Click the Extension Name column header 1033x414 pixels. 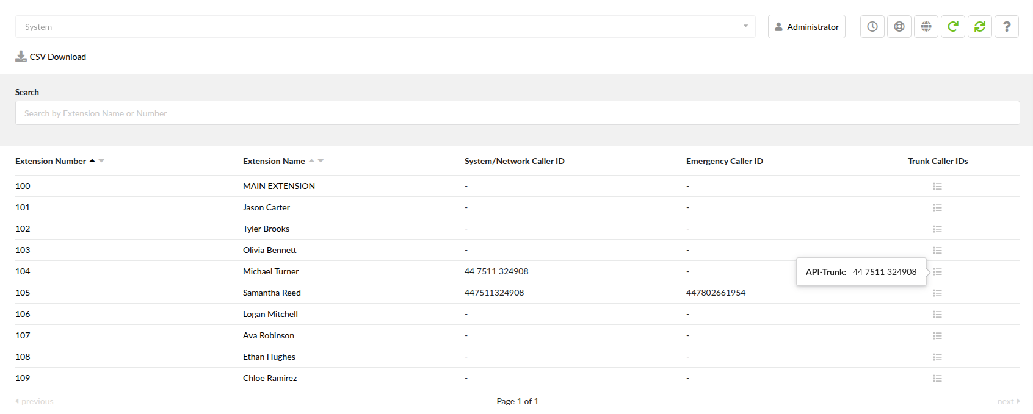274,161
